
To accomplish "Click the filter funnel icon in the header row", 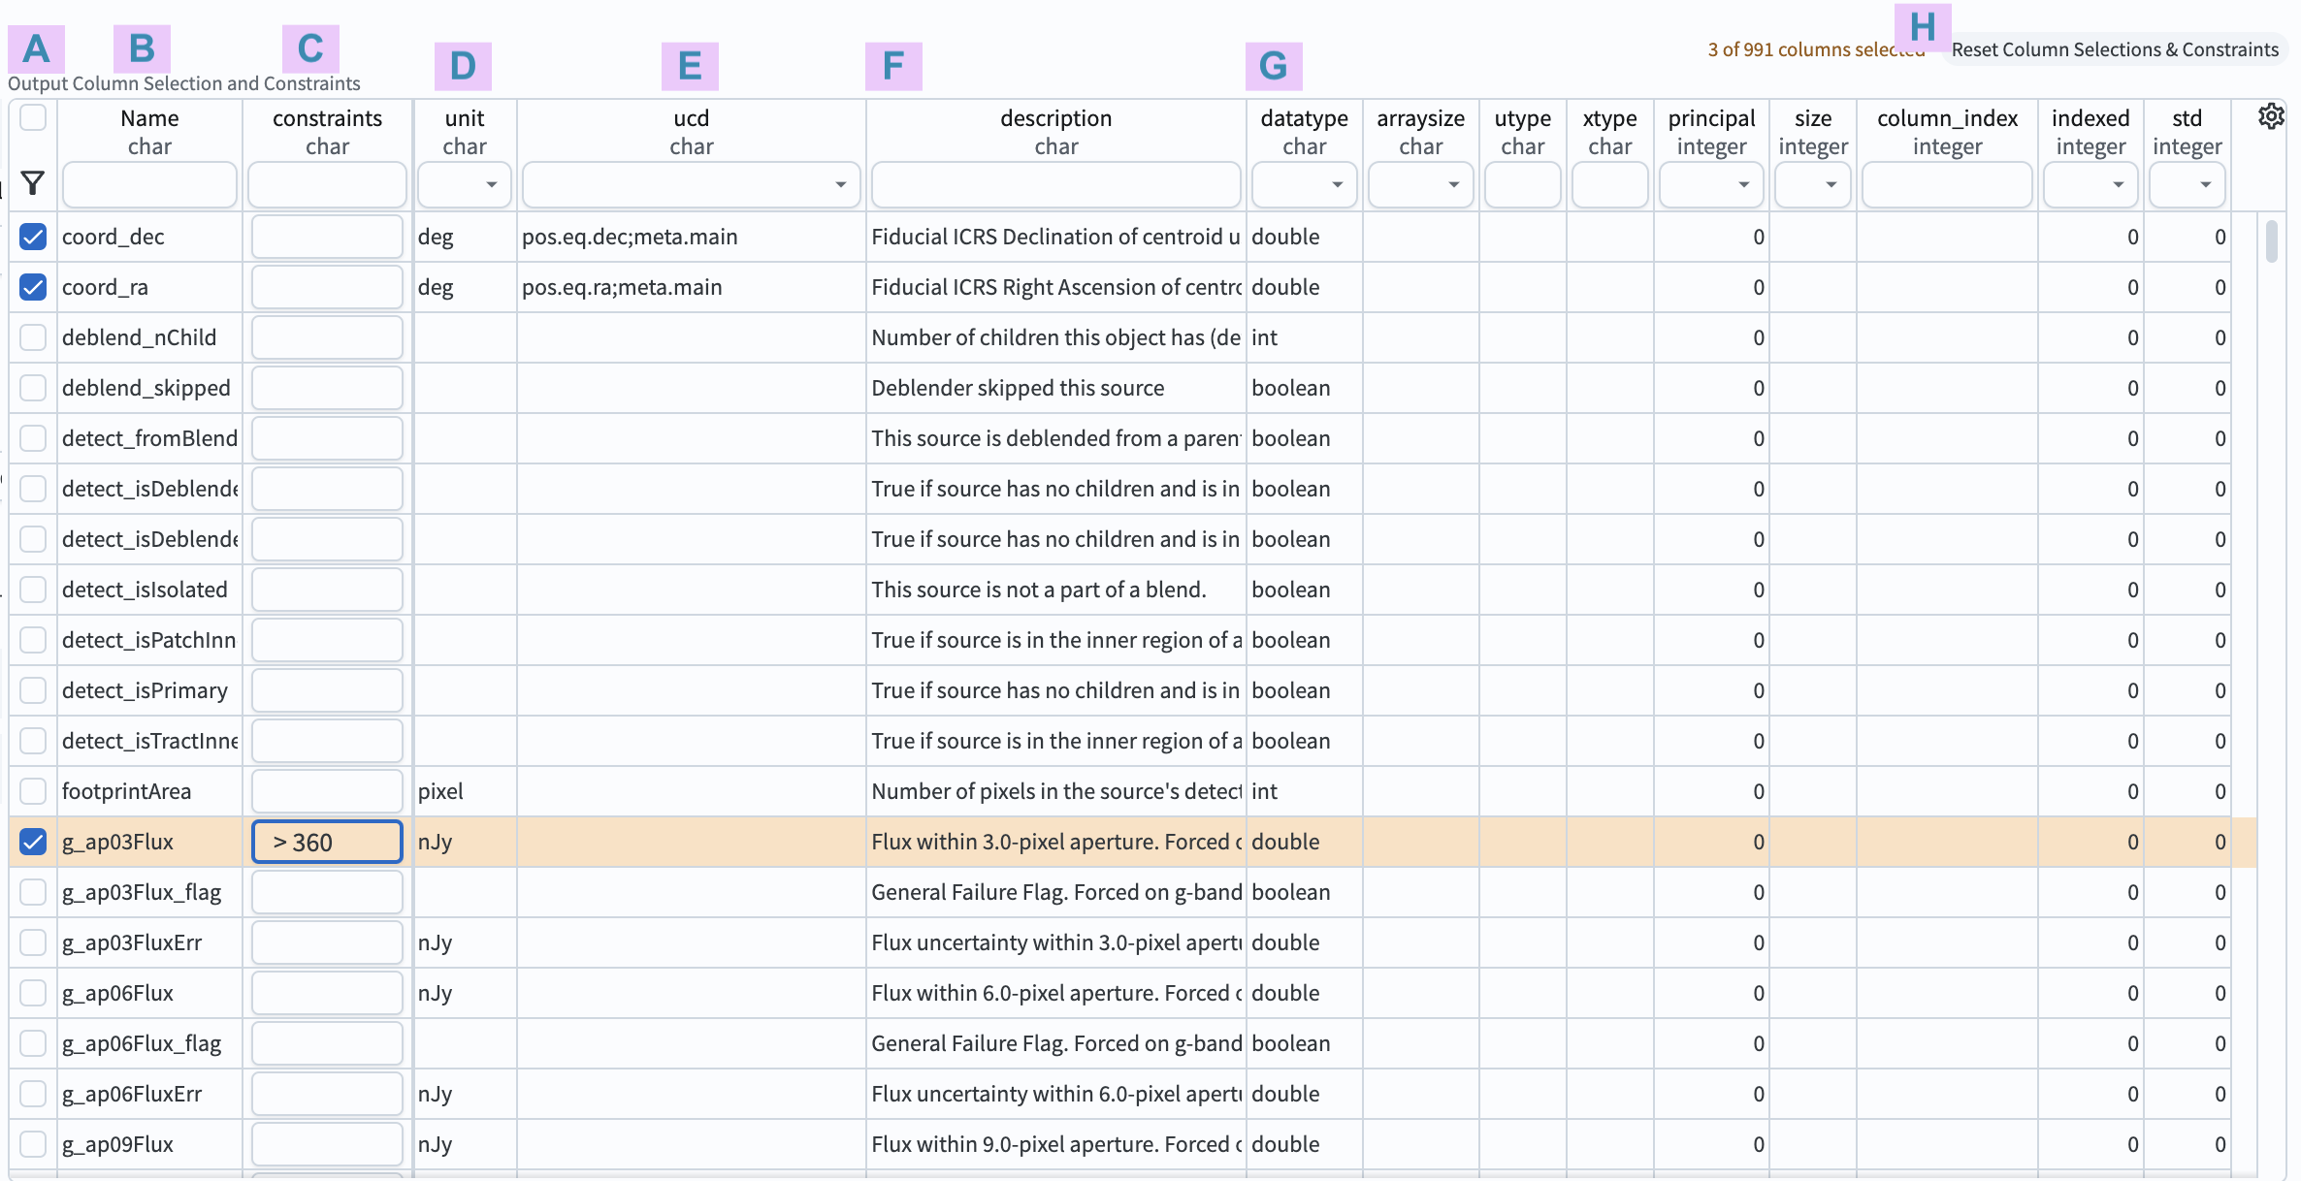I will (32, 183).
